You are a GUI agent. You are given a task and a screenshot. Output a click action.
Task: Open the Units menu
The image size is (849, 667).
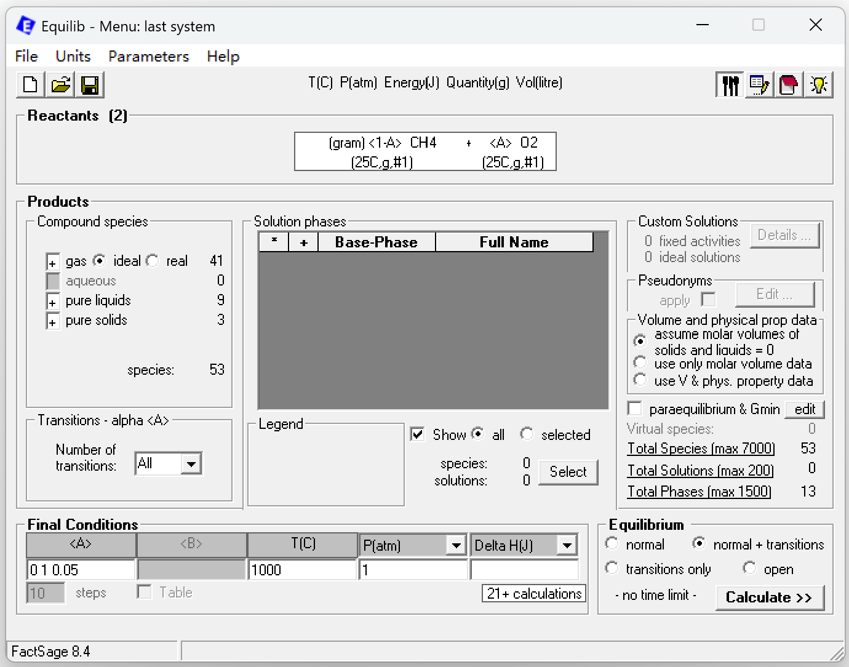click(73, 56)
